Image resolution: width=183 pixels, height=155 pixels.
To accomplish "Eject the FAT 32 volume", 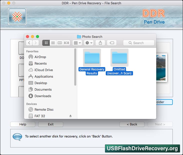I will click(70, 116).
